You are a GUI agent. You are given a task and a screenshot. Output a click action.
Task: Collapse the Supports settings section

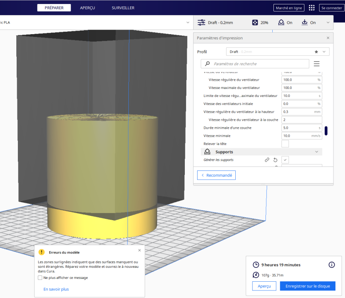click(316, 152)
